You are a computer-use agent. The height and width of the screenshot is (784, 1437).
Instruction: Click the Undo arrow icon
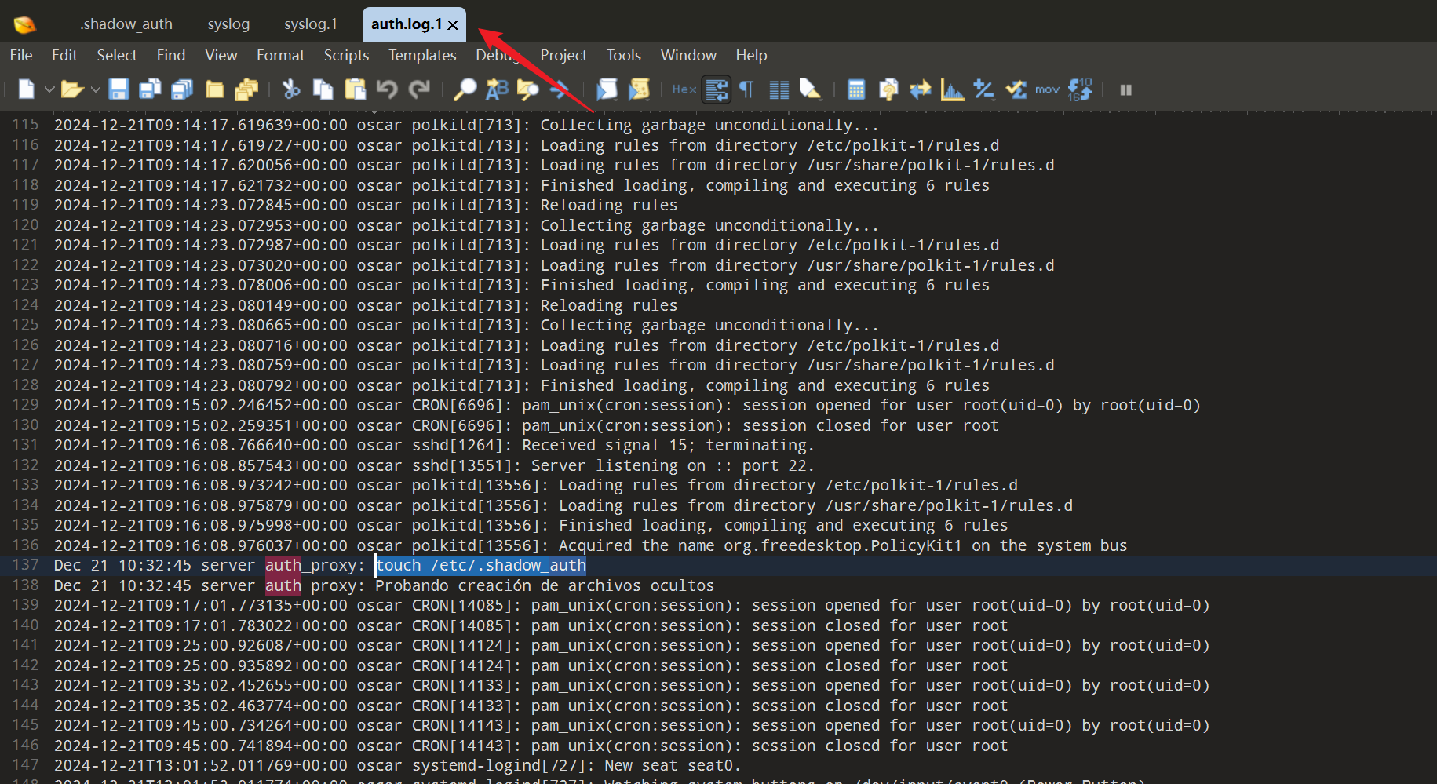pyautogui.click(x=387, y=89)
